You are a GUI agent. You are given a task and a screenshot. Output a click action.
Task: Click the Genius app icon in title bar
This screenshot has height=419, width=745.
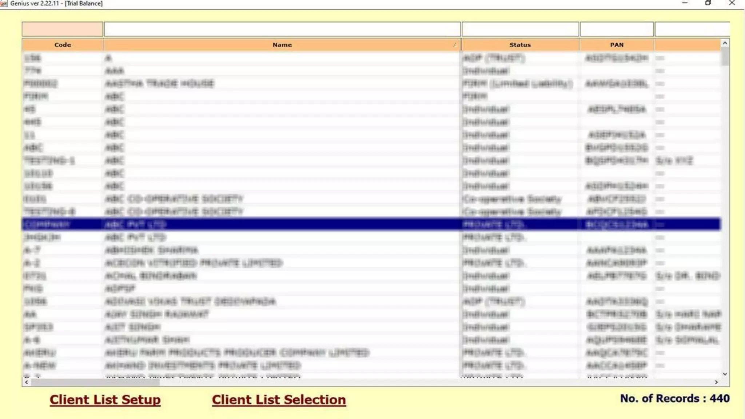(4, 3)
